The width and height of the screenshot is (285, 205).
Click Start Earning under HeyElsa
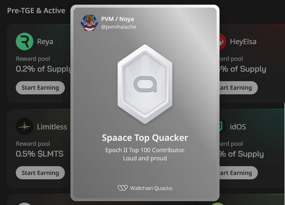pos(238,88)
